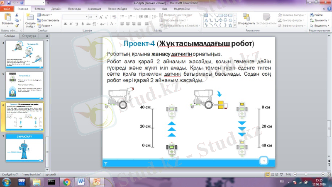The width and height of the screenshot is (332, 187).
Task: Expand the Макет (Layout) dropdown
Action: [x=46, y=15]
